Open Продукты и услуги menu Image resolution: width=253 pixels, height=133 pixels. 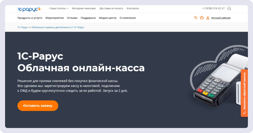30,18
